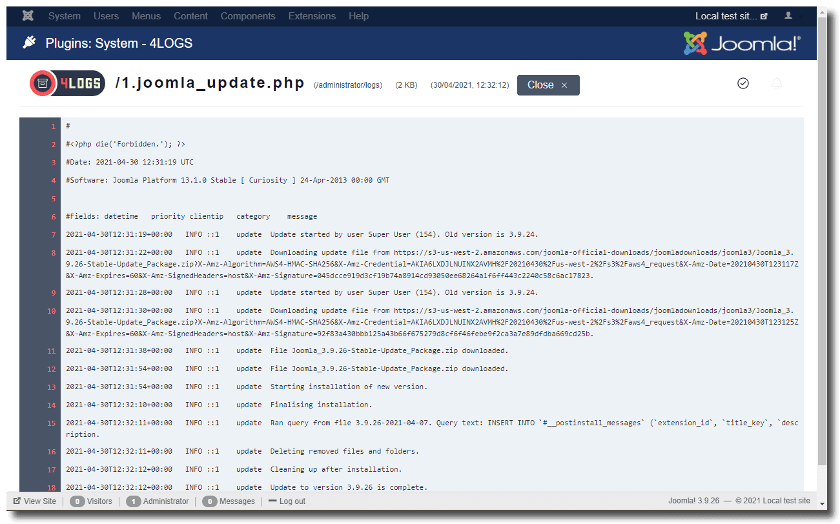The image size is (840, 524).
Task: Click the #Fields: datetime header line
Action: [191, 216]
